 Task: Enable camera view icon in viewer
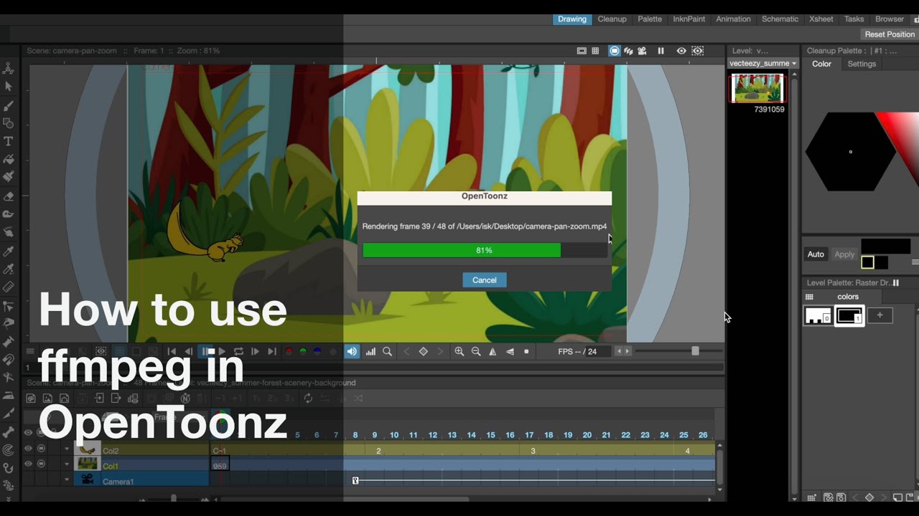point(643,51)
